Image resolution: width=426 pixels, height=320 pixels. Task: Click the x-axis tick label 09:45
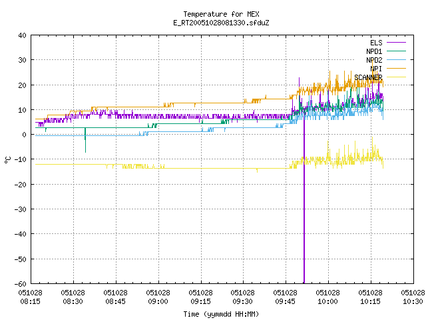tap(286, 301)
